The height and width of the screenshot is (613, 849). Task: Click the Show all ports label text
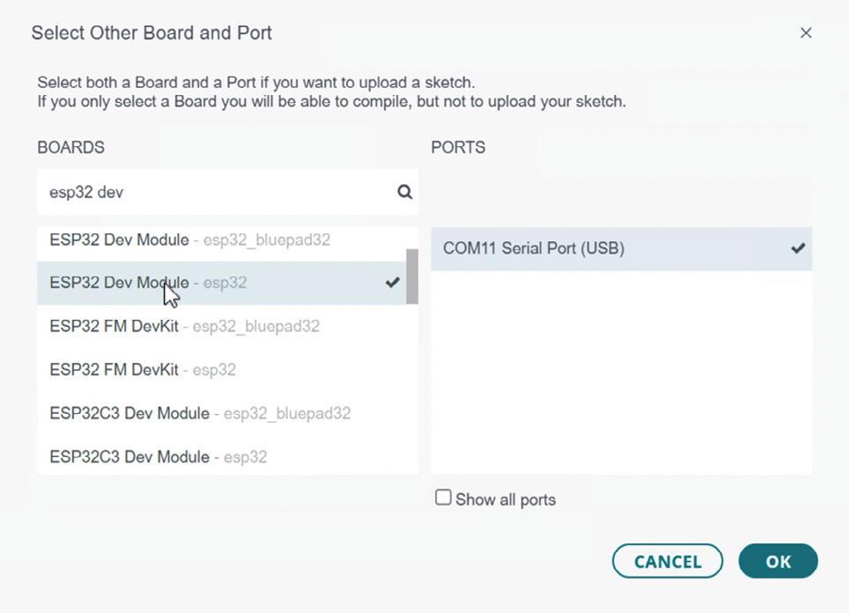tap(506, 499)
